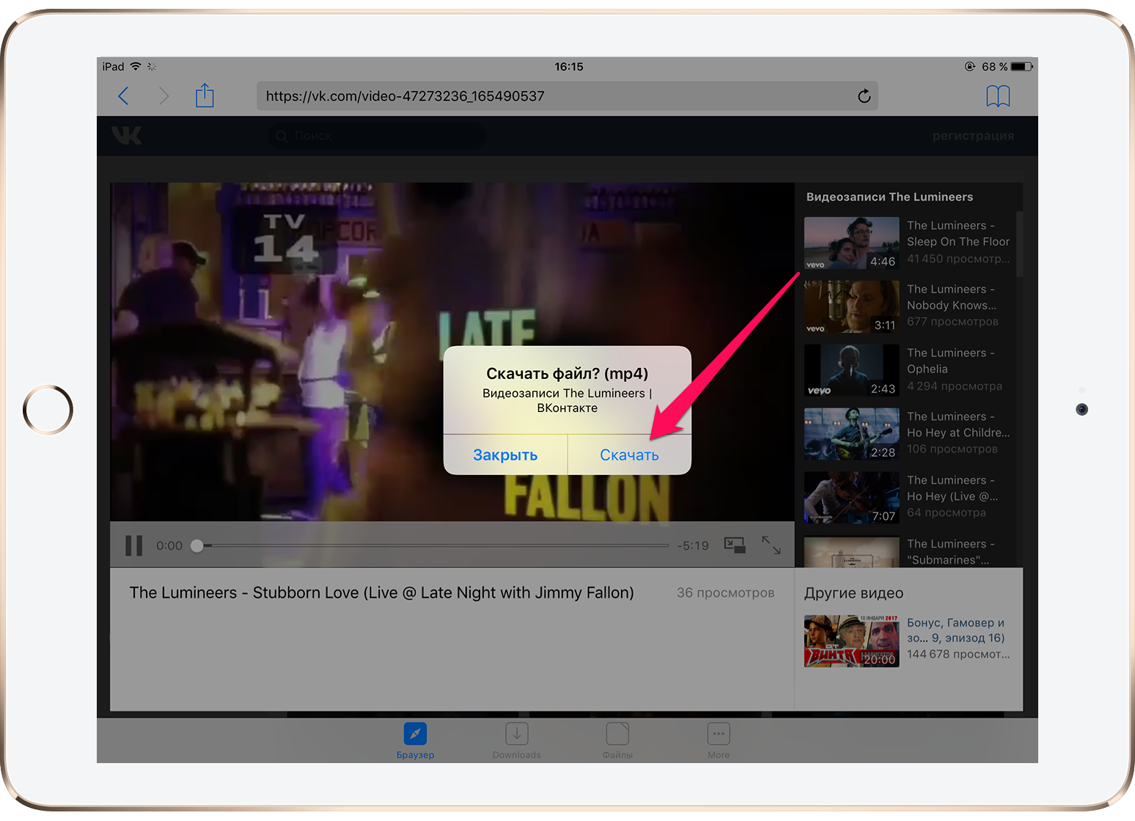Tap the browser back arrow
This screenshot has height=821, width=1135.
124,96
